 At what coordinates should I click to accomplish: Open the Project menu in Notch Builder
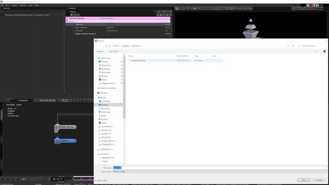(x=14, y=5)
